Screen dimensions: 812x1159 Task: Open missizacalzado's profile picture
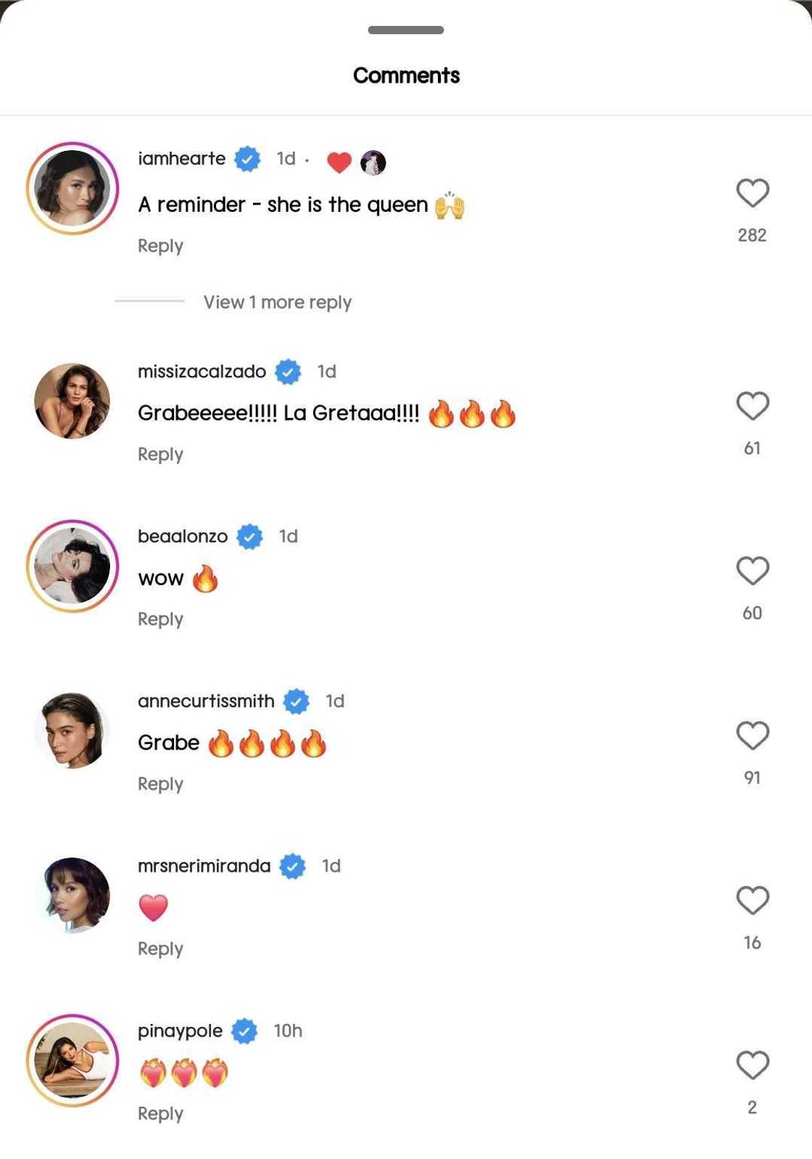click(x=72, y=401)
